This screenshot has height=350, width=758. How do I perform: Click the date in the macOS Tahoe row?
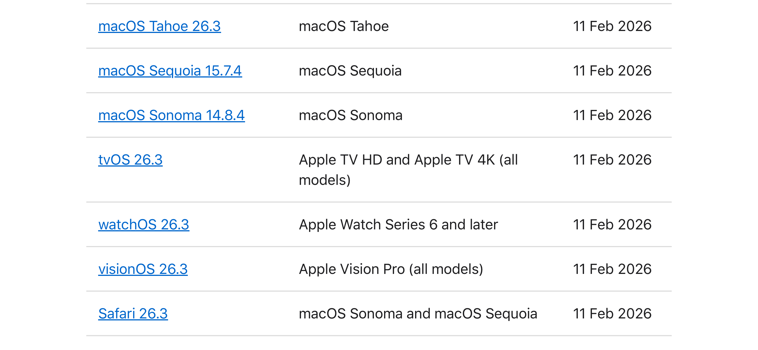click(612, 26)
